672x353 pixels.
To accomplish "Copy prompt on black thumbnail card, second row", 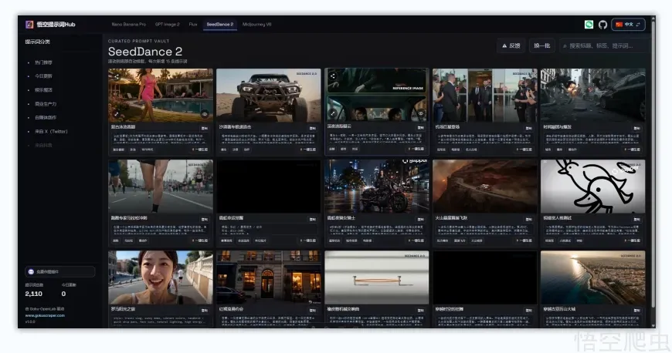I will coord(312,219).
